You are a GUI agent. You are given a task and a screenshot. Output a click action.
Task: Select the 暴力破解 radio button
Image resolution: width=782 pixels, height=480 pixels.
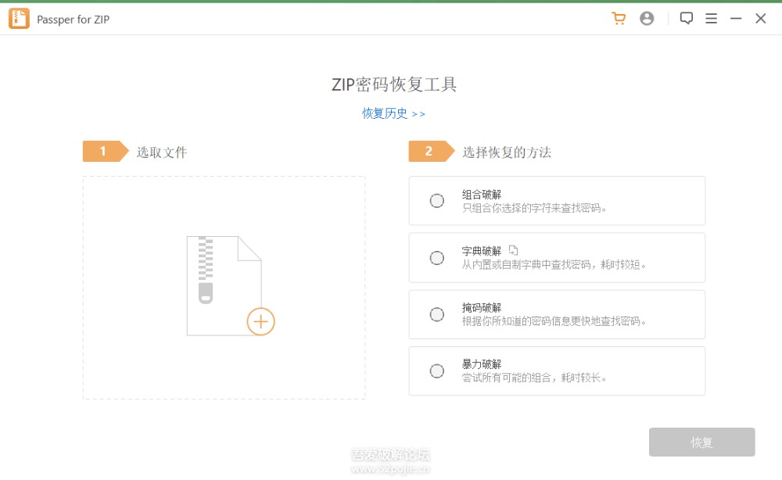437,371
